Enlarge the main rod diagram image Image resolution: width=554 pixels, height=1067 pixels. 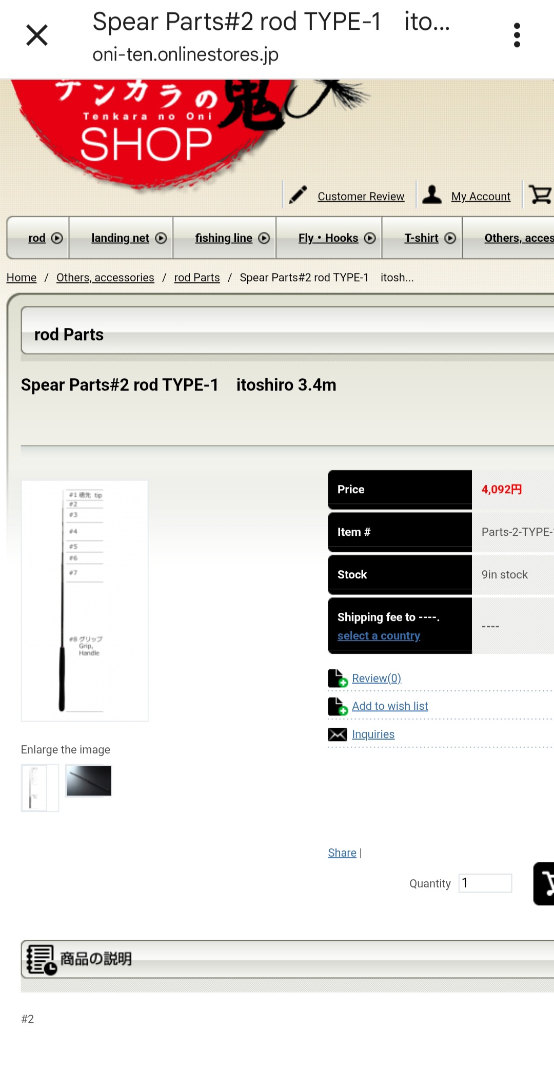pyautogui.click(x=85, y=600)
